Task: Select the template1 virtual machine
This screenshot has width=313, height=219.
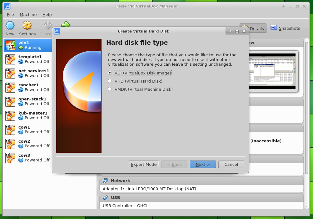Action: 28,59
